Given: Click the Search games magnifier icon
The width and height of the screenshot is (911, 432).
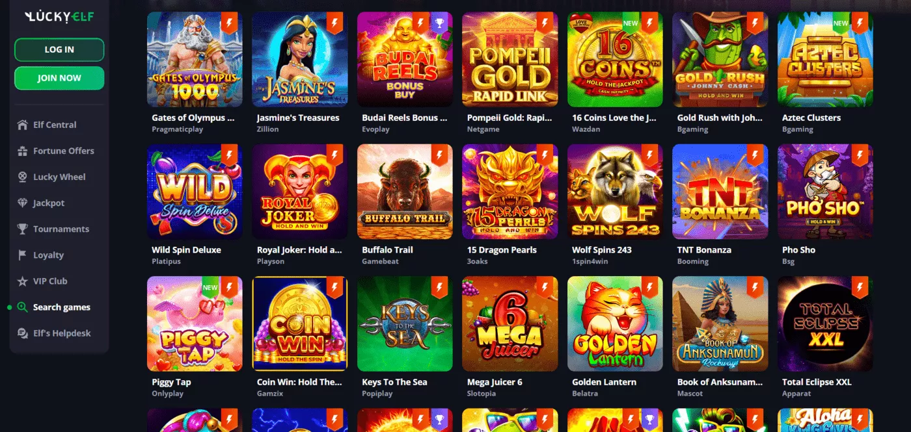Looking at the screenshot, I should coord(22,307).
